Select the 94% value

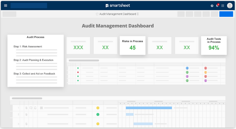[x=214, y=48]
